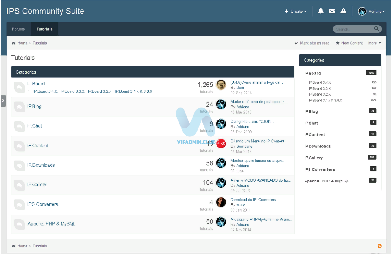Open the IP.Downloads category link

click(41, 165)
